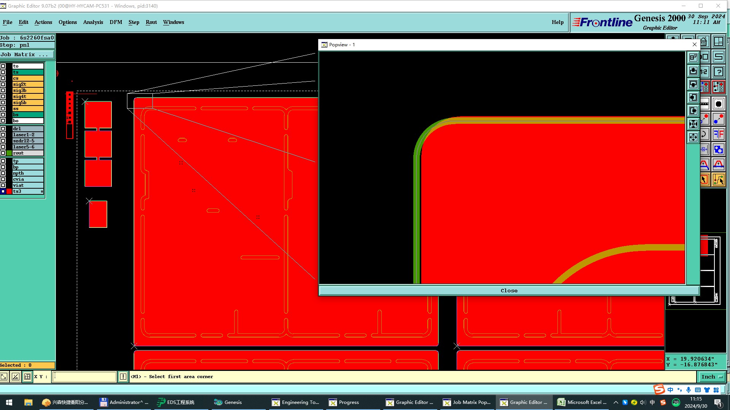The width and height of the screenshot is (730, 410).
Task: Open the Options menu
Action: (68, 22)
